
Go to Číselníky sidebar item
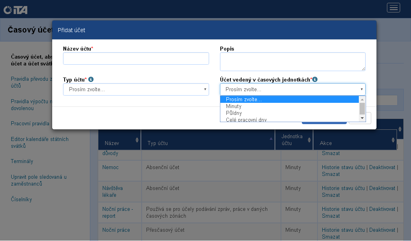[x=21, y=200]
